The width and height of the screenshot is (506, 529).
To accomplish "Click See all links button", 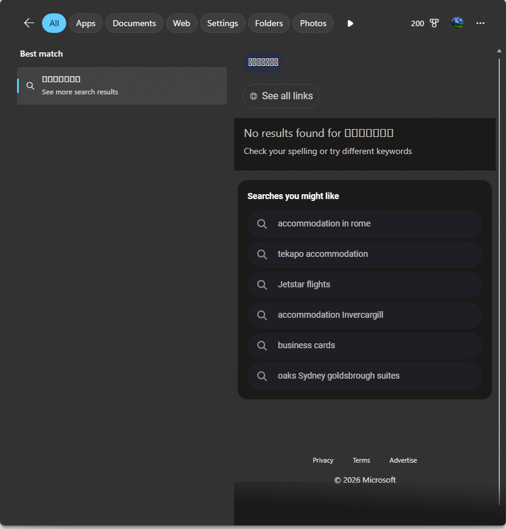I will (x=281, y=96).
